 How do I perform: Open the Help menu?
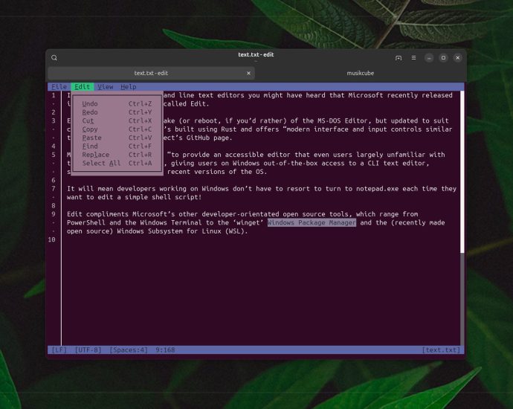click(x=129, y=87)
